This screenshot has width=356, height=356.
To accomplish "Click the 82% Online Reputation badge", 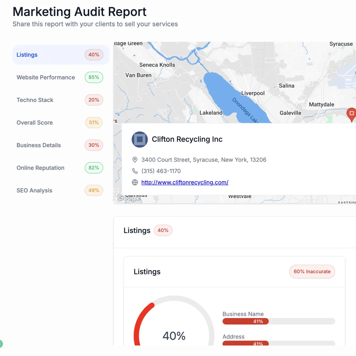I will pos(94,168).
